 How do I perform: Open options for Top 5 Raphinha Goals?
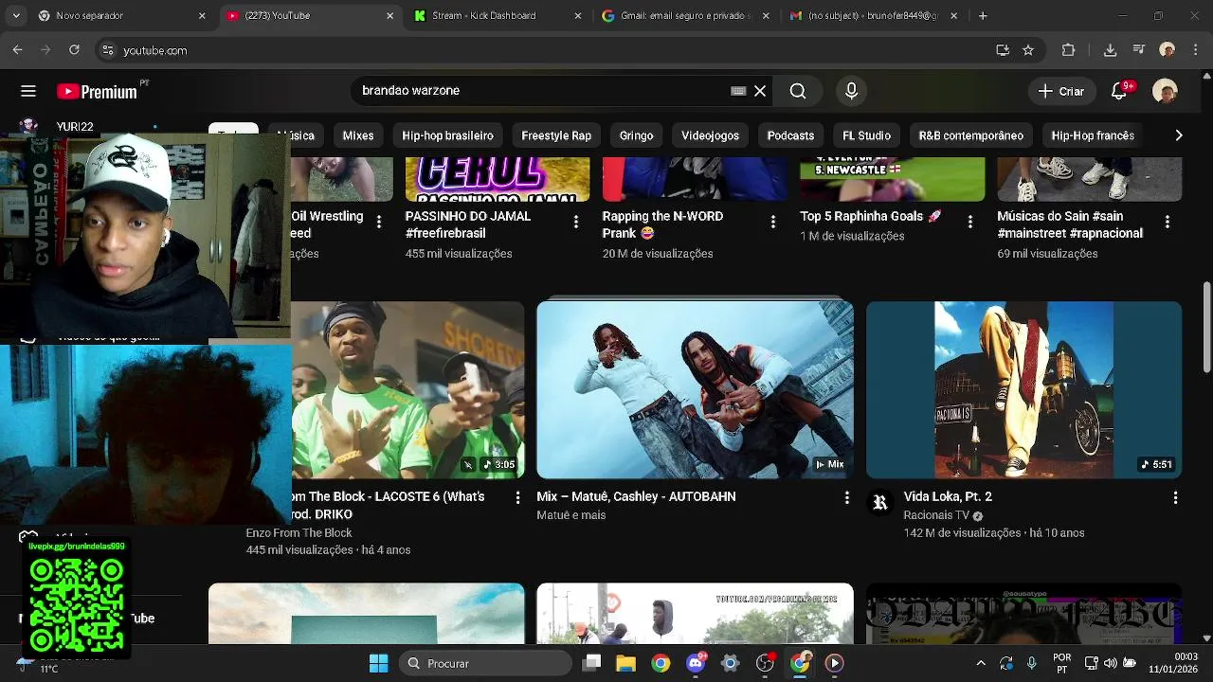(x=970, y=222)
